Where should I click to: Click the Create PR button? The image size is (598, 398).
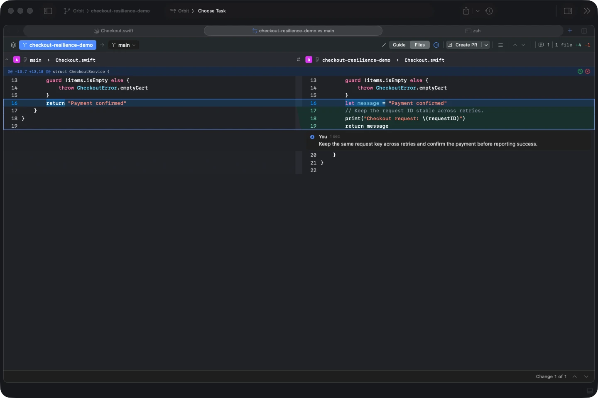tap(462, 45)
